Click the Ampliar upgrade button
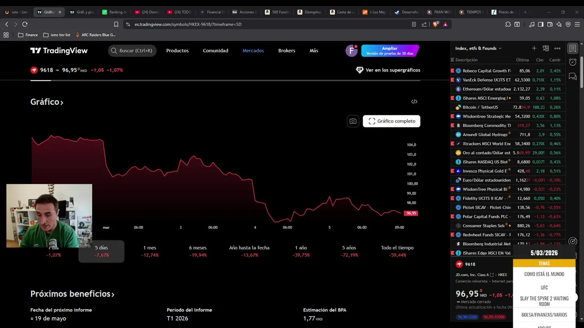The image size is (584, 328). (x=390, y=51)
